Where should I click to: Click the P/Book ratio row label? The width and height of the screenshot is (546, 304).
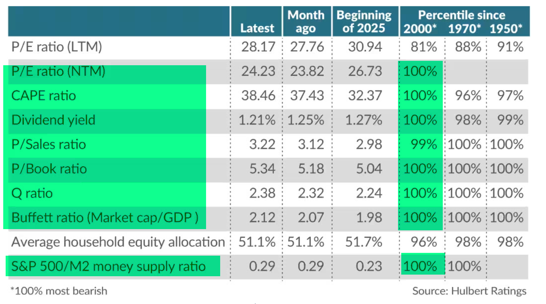[49, 169]
